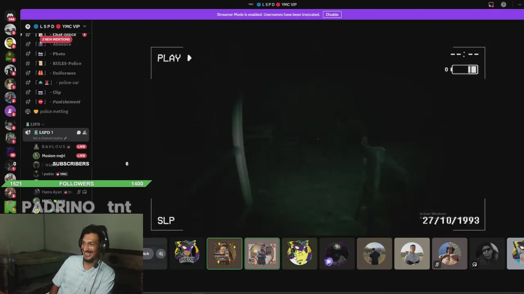Image resolution: width=524 pixels, height=294 pixels.
Task: Select user BAHLOUS in voice list
Action: (54, 147)
